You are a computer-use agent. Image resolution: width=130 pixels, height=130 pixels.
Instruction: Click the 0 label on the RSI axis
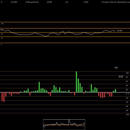1,44
